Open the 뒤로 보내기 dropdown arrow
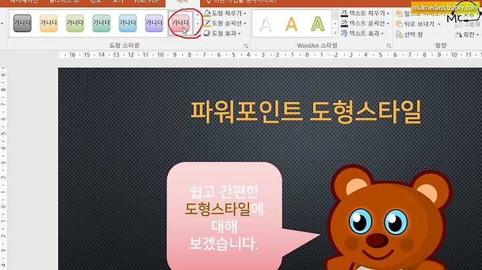482x270 pixels. point(439,24)
